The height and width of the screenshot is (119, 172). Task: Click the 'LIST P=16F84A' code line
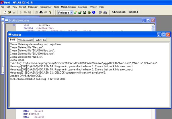pos(37,25)
